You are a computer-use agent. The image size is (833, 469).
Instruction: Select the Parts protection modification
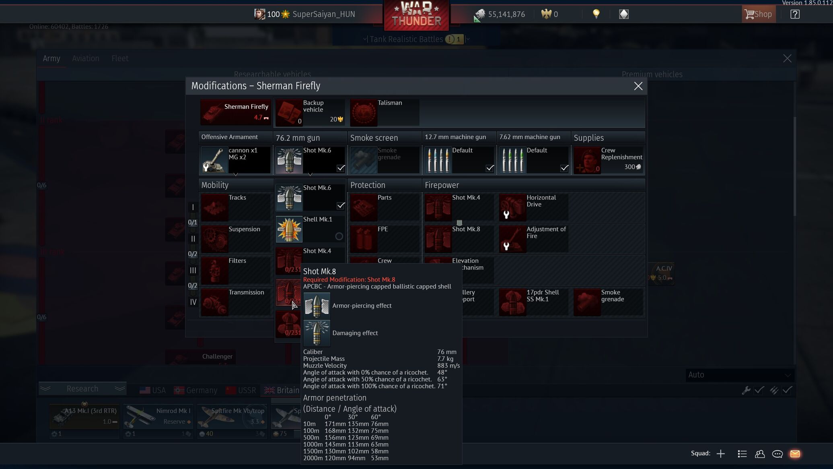pos(385,207)
